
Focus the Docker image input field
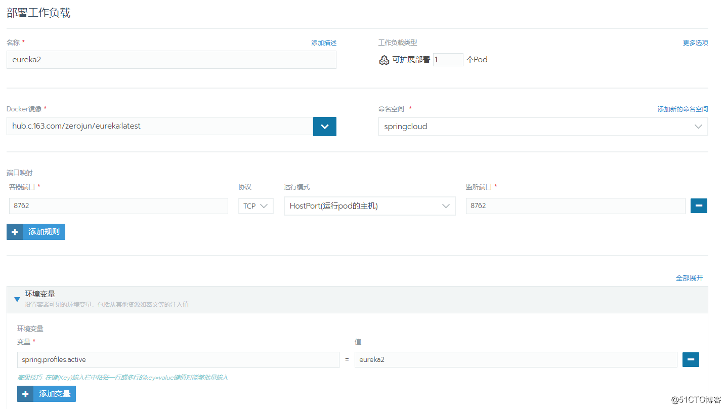160,126
